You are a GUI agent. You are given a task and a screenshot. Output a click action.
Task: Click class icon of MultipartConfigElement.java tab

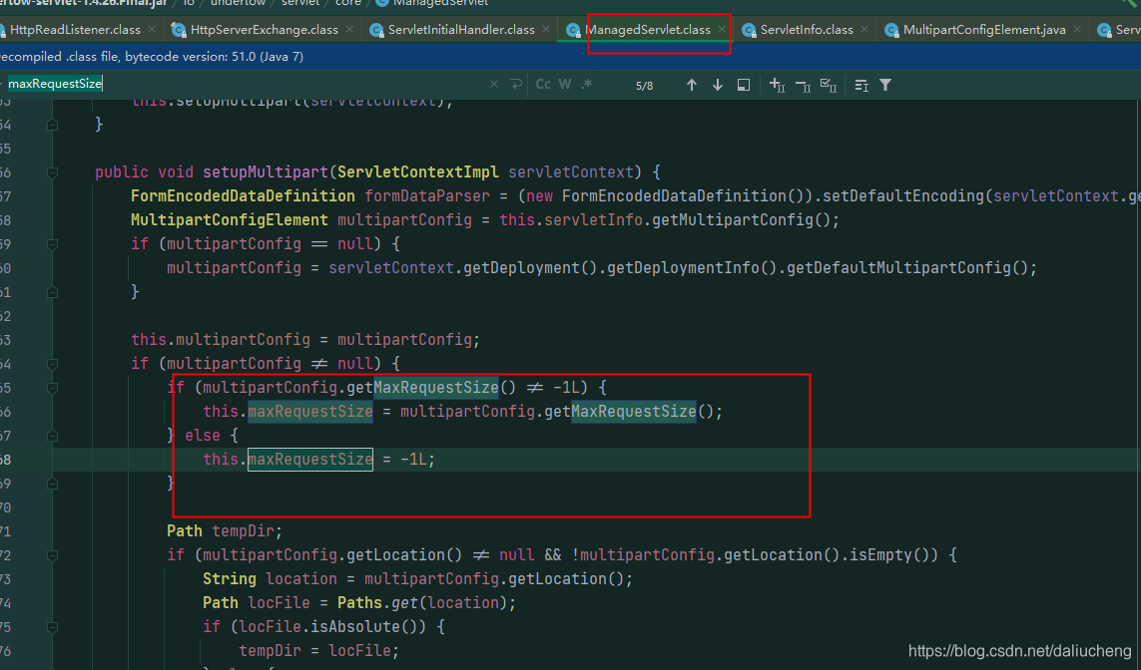click(x=891, y=30)
